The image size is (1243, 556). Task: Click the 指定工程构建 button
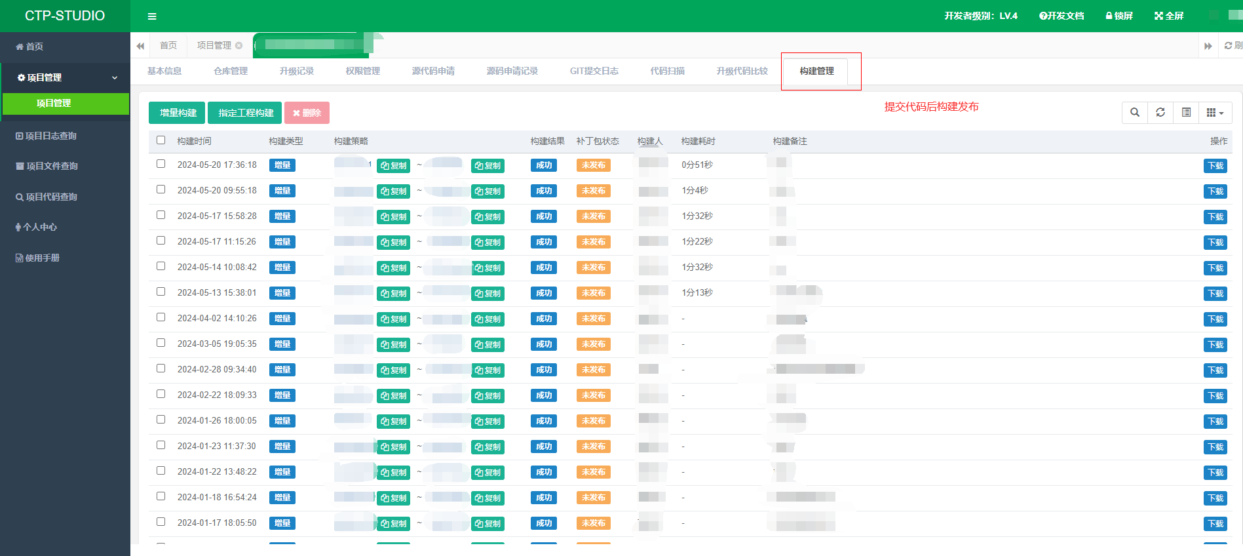click(x=245, y=113)
